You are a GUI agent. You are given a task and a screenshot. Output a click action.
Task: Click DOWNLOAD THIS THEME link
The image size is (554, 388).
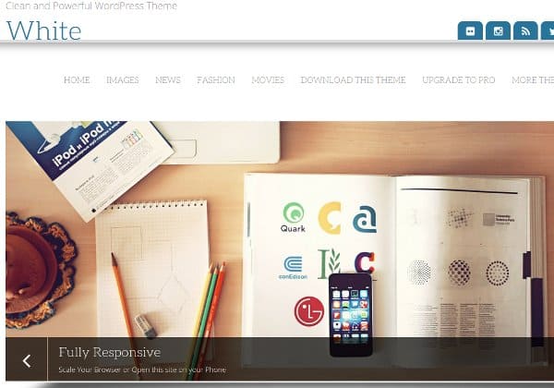353,80
